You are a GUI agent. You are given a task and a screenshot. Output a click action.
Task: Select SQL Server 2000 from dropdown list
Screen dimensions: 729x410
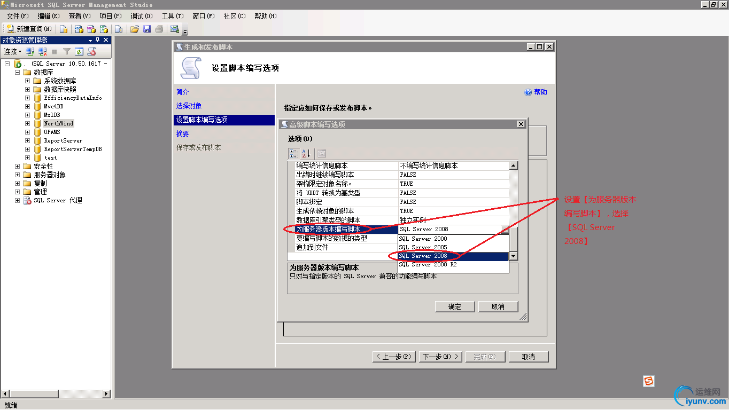click(453, 239)
